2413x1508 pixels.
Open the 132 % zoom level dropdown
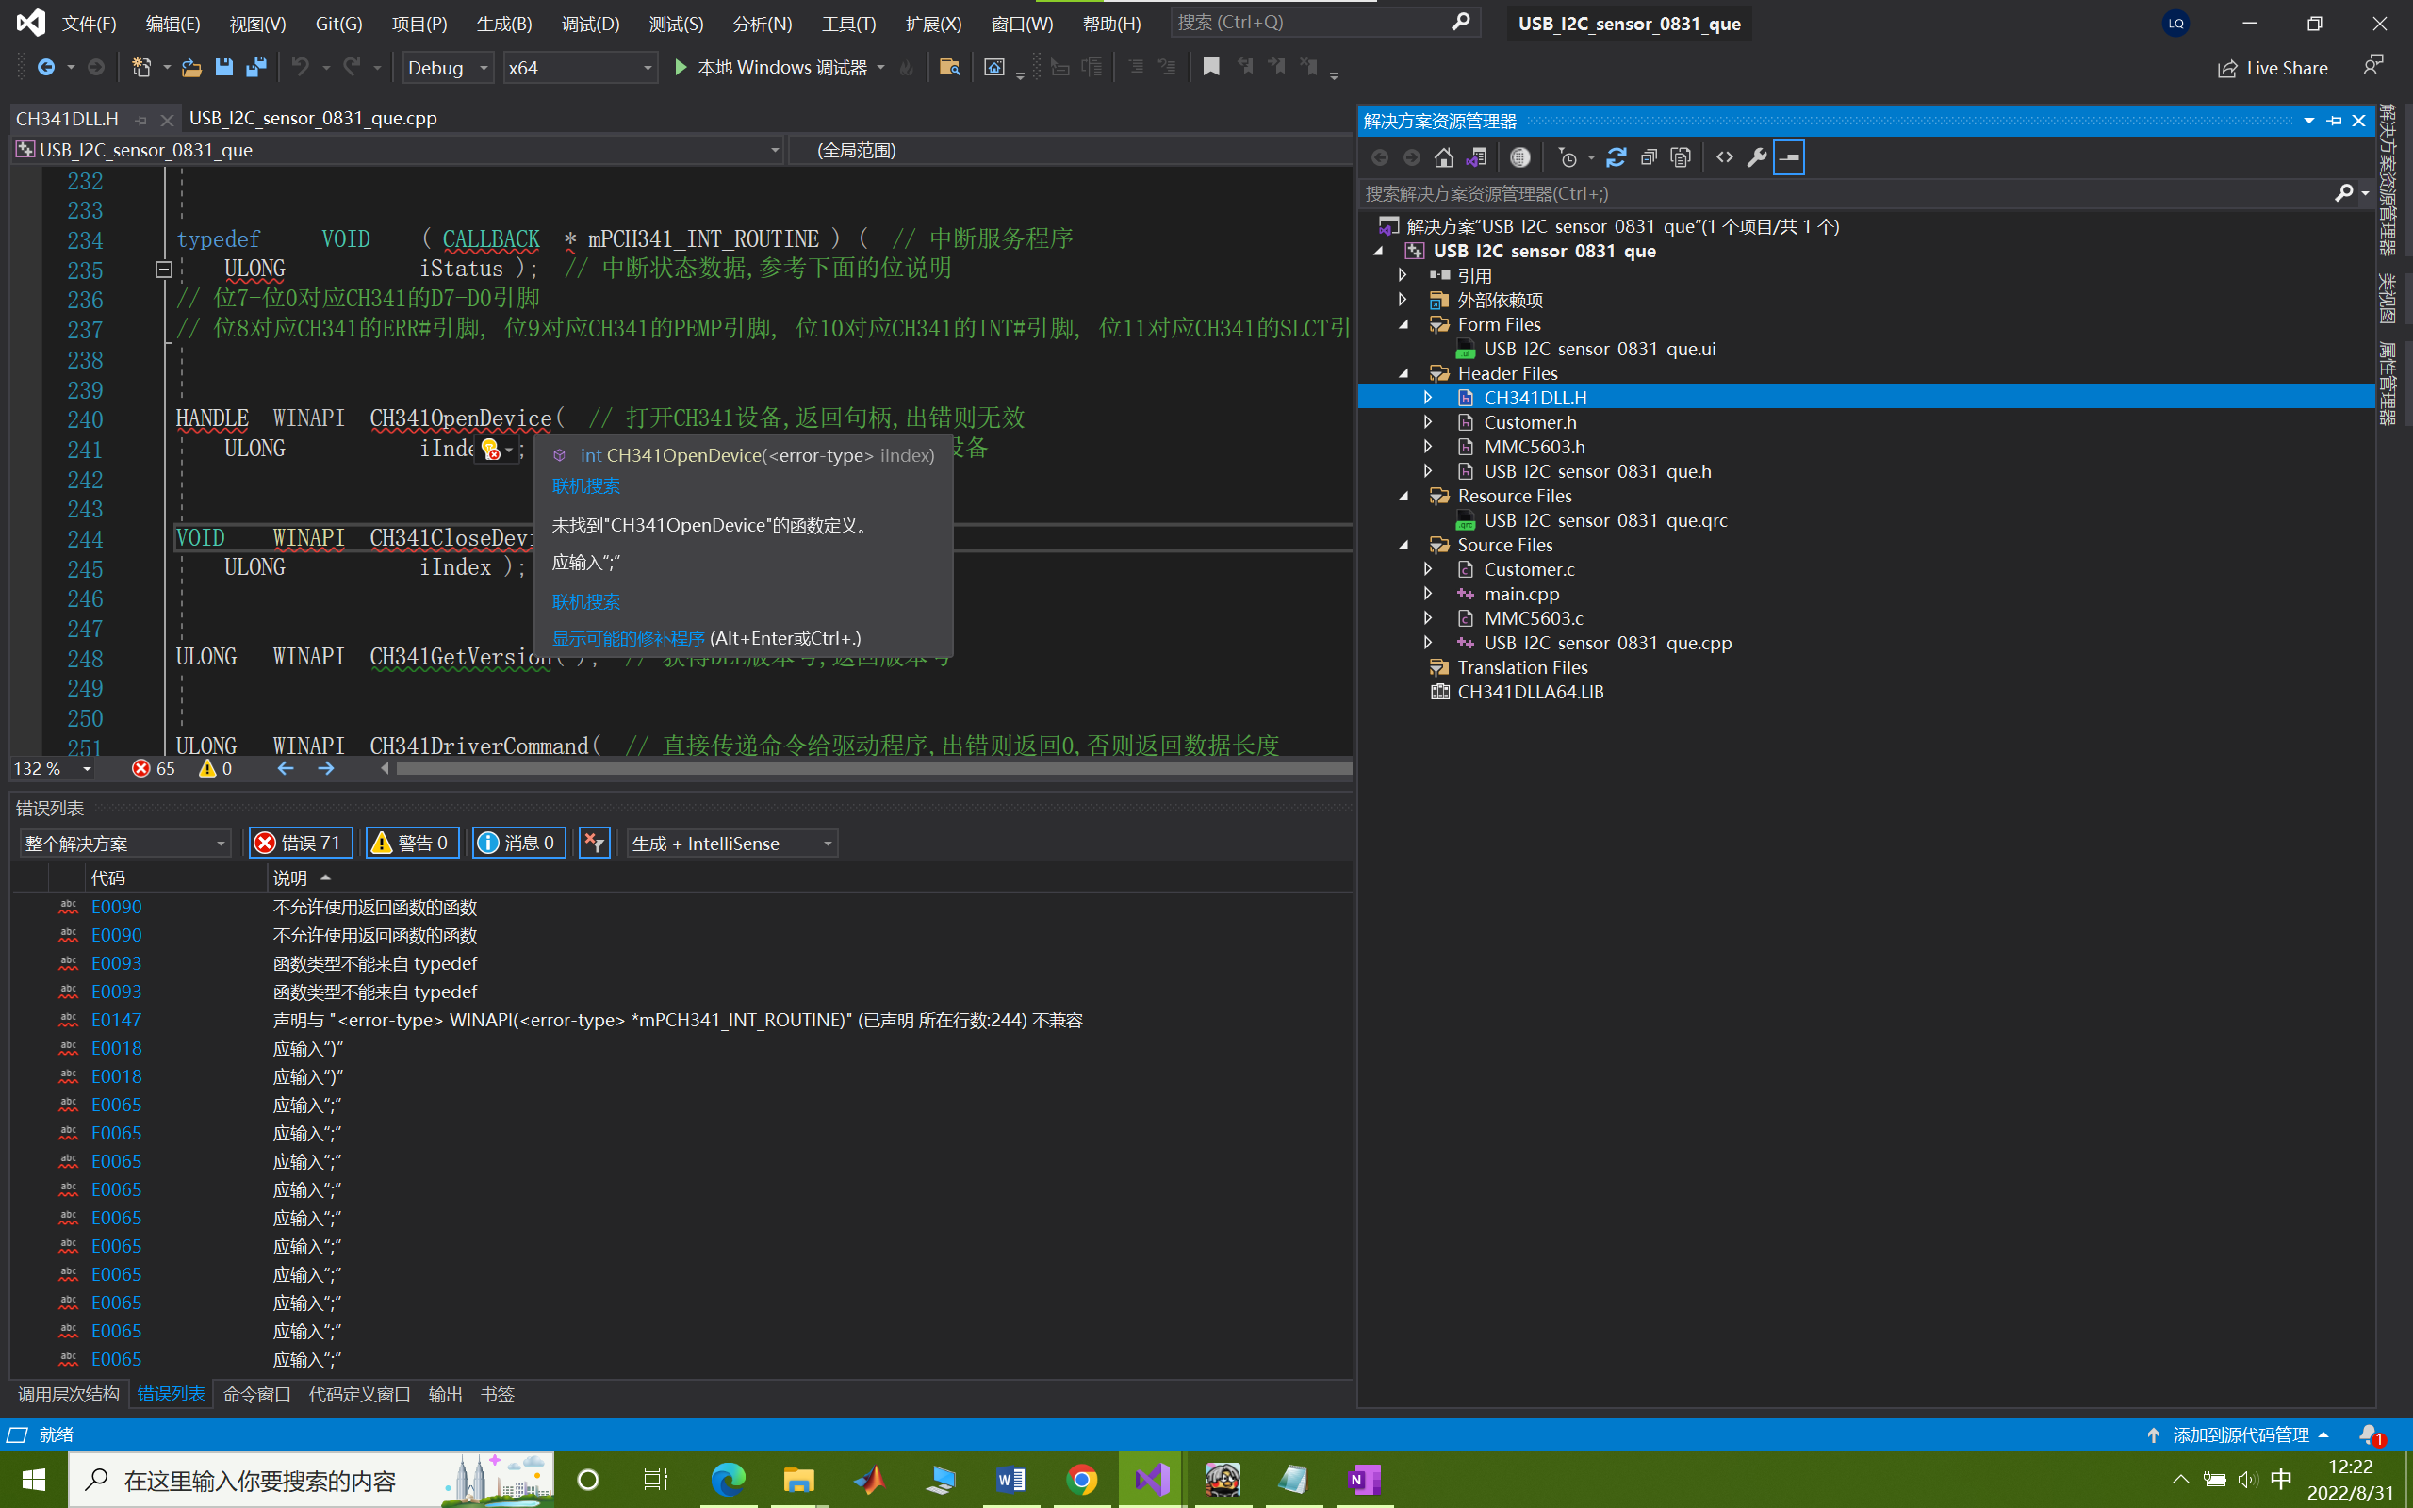87,769
